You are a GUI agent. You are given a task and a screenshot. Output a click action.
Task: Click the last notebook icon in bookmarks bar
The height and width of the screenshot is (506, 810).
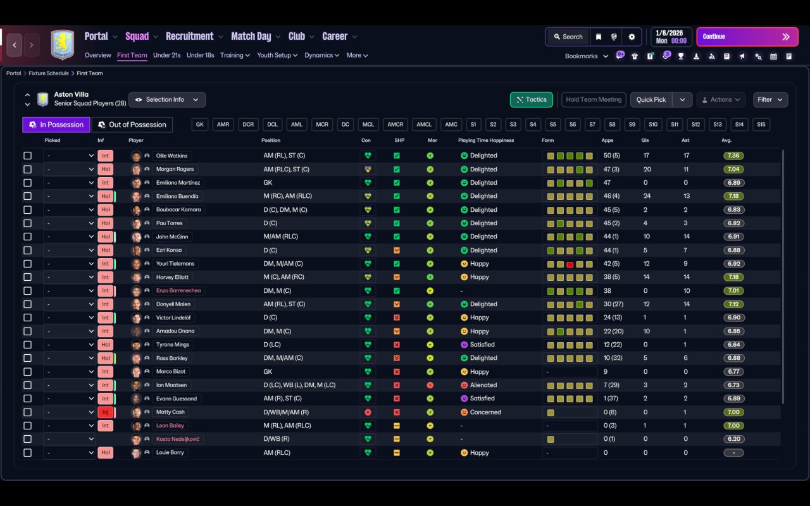pos(789,56)
